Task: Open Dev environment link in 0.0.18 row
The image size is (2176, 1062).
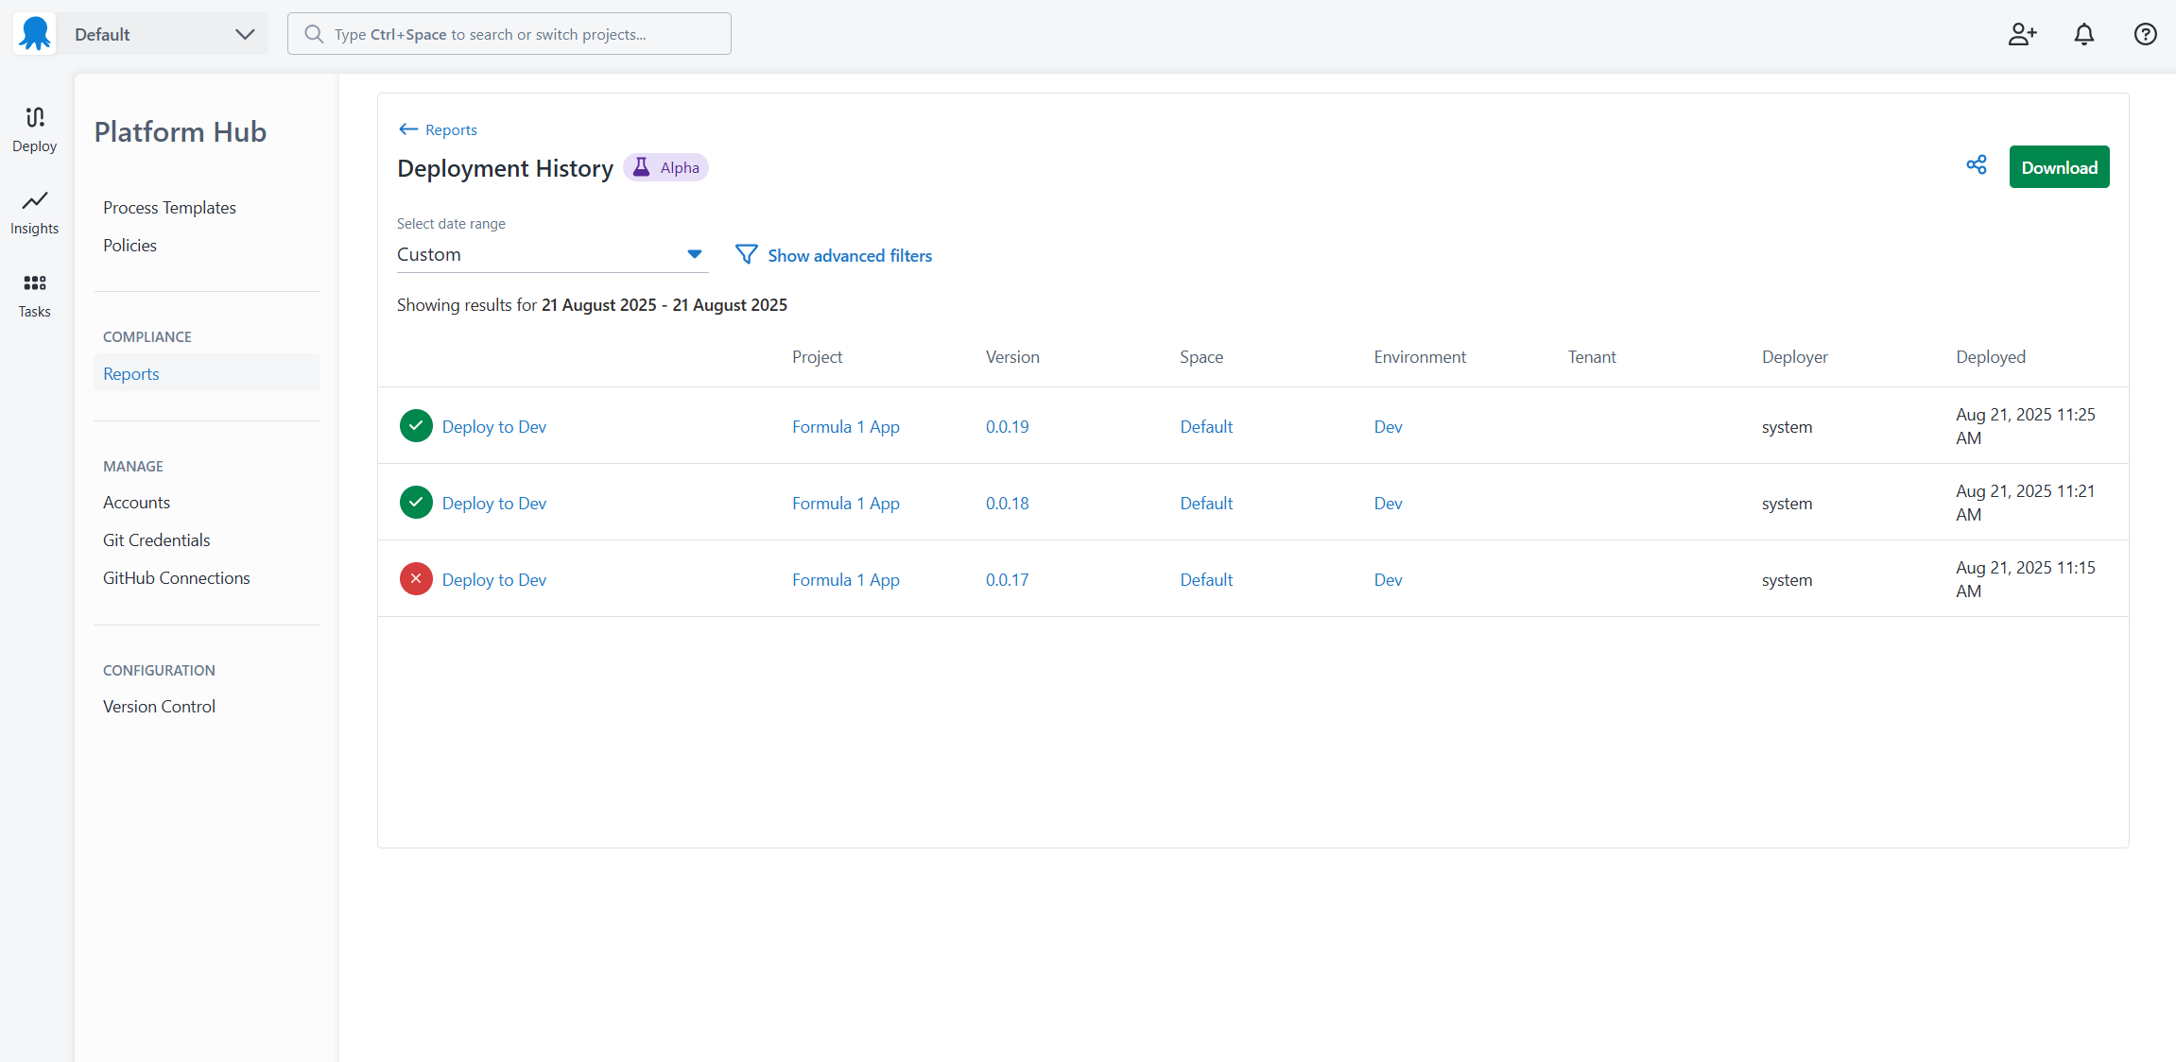Action: 1388,503
